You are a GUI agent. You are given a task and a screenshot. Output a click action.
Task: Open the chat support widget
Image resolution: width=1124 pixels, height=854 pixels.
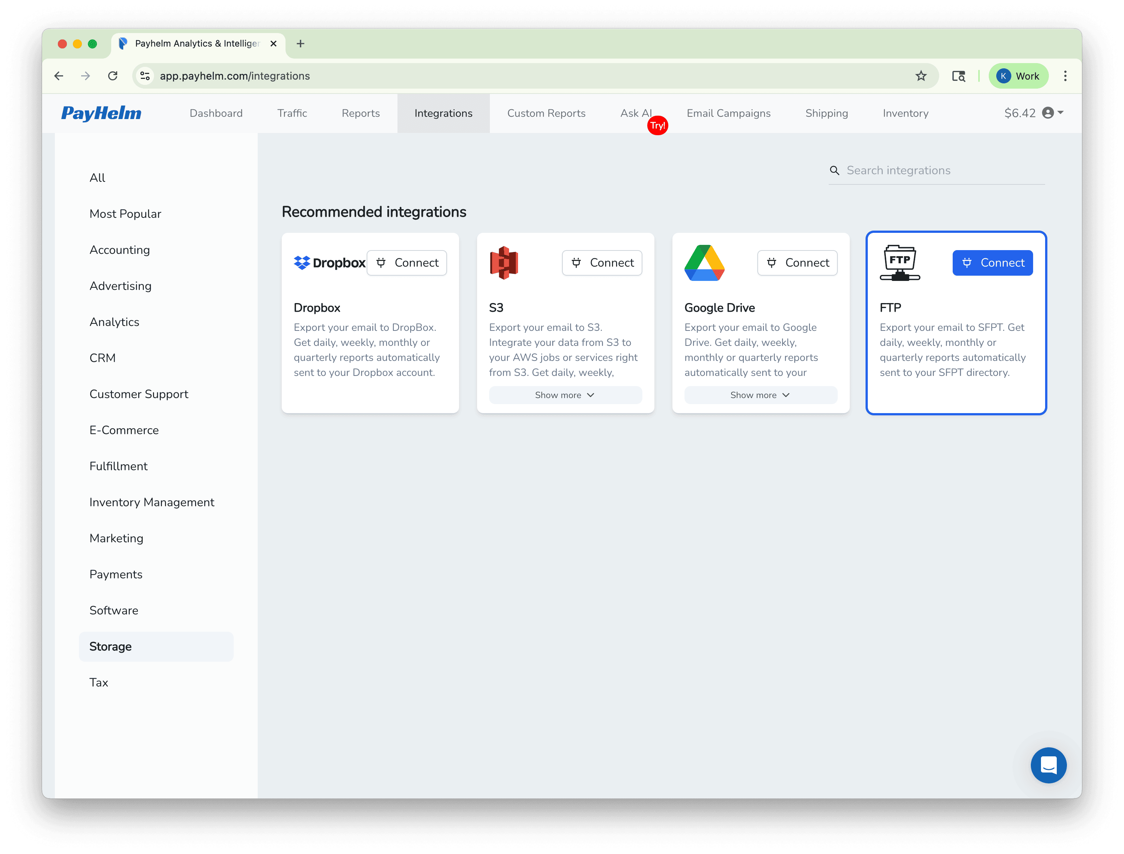1048,765
